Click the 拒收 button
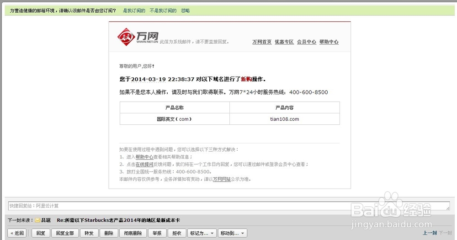The image size is (457, 240). (177, 233)
